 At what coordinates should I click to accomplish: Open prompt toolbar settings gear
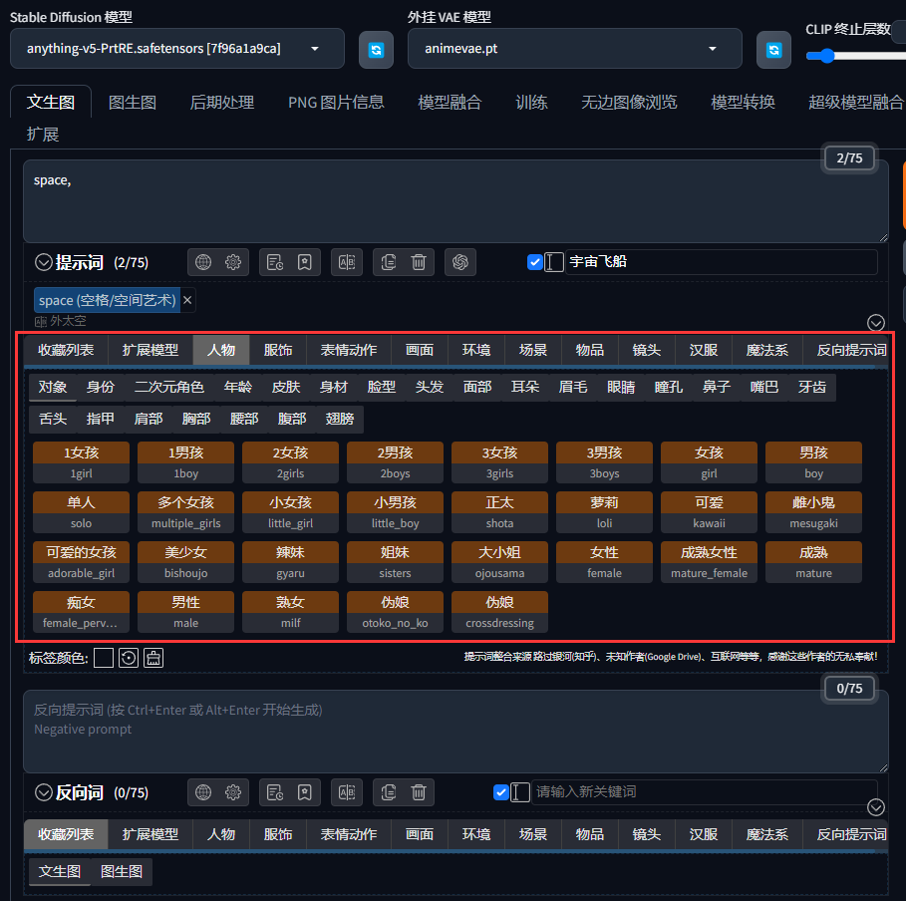click(x=233, y=262)
